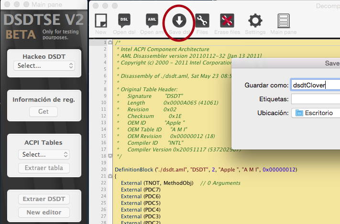
Task: Open the Ubicación Escritorio location dropdown
Action: (316, 113)
